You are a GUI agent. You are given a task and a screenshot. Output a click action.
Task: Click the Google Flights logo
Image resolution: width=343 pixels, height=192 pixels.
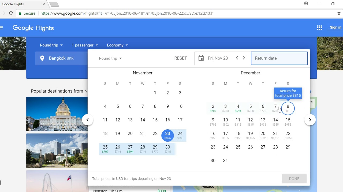[33, 28]
